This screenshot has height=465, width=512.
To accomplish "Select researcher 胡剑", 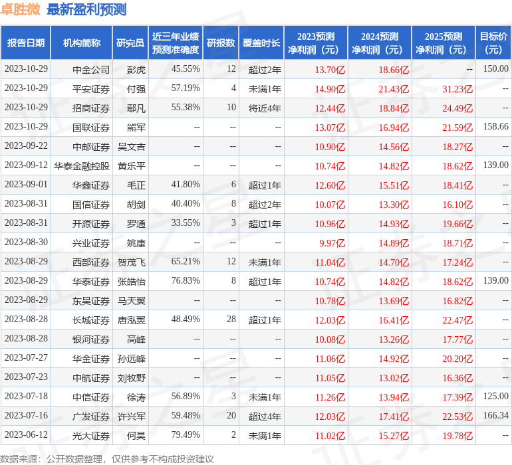I will click(136, 205).
